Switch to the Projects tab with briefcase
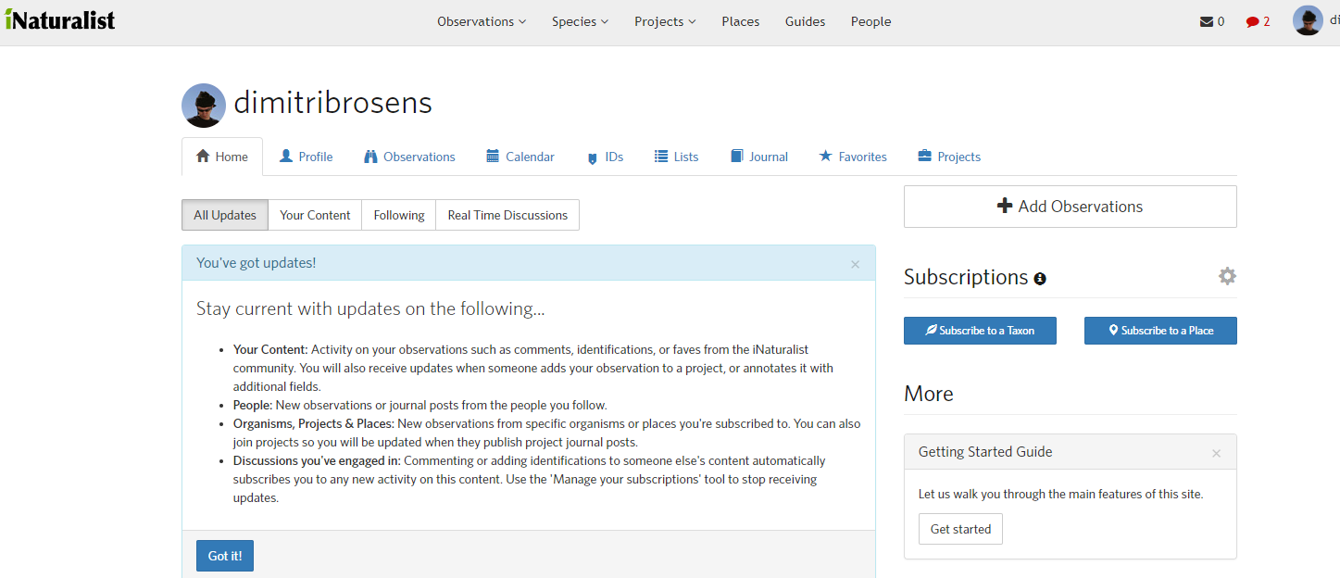The width and height of the screenshot is (1340, 578). (949, 157)
